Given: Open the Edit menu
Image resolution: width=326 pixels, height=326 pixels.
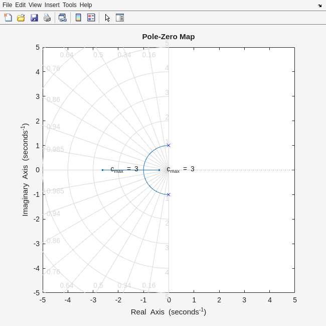Looking at the screenshot, I should point(20,5).
